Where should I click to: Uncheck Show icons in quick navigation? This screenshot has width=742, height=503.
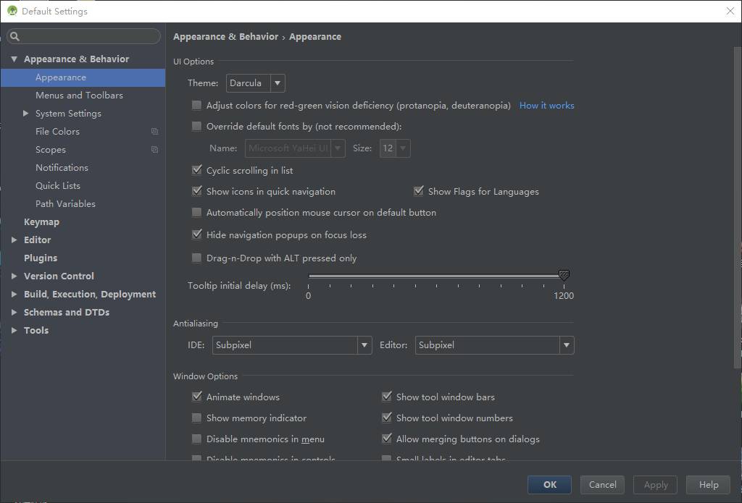(x=197, y=191)
